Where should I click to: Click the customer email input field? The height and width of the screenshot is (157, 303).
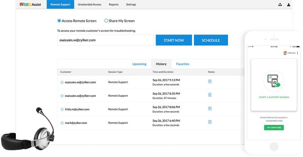105,40
